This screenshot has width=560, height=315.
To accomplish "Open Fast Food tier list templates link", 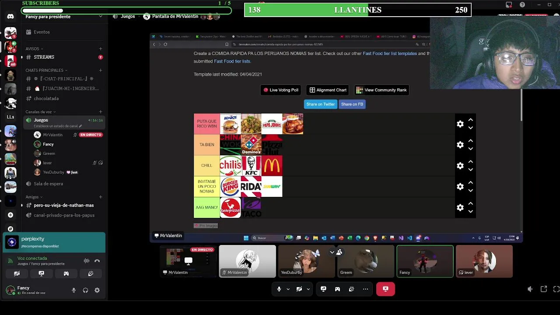I will [390, 53].
